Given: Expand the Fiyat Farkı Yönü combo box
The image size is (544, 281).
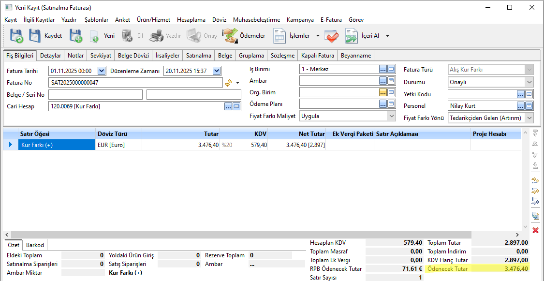Looking at the screenshot, I should pos(529,118).
